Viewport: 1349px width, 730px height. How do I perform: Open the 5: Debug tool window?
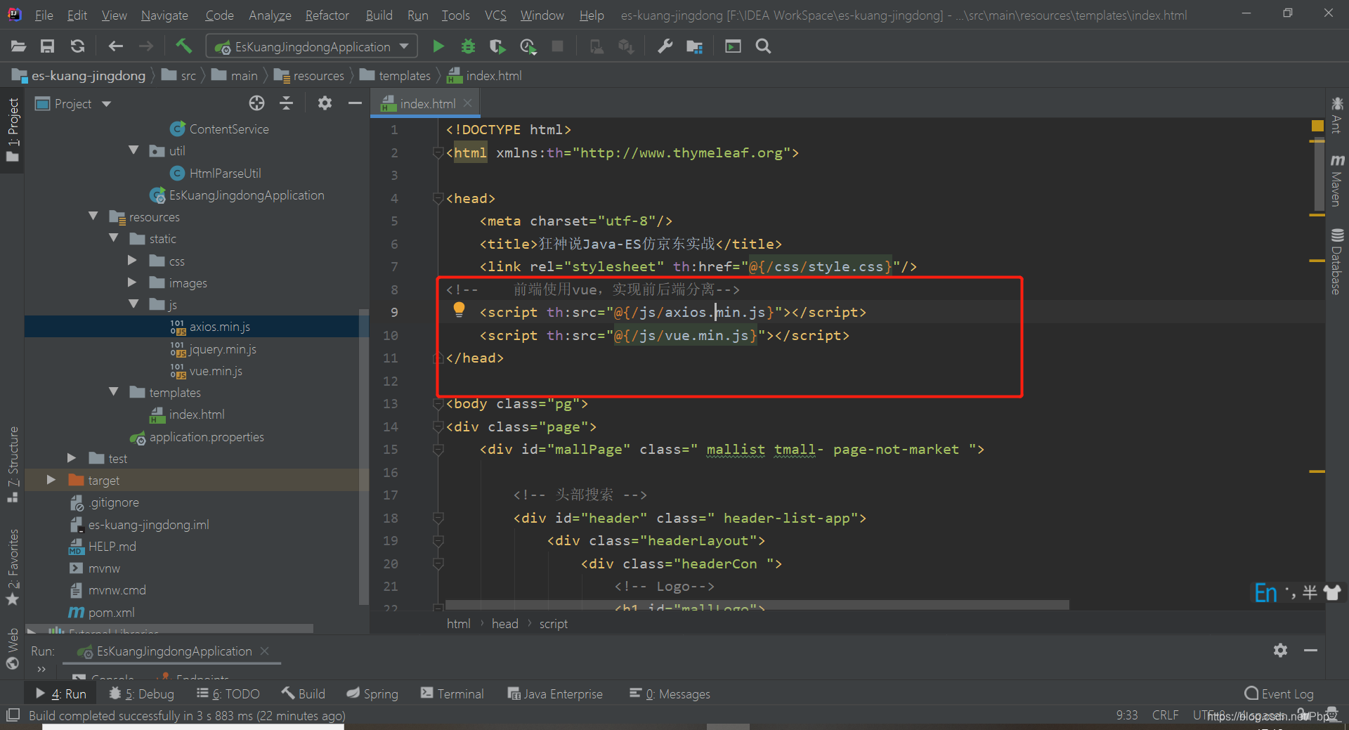(x=141, y=693)
